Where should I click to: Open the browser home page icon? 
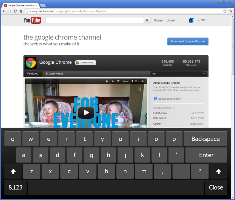pyautogui.click(x=21, y=11)
